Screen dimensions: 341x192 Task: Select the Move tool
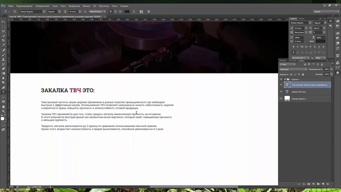coord(3,22)
